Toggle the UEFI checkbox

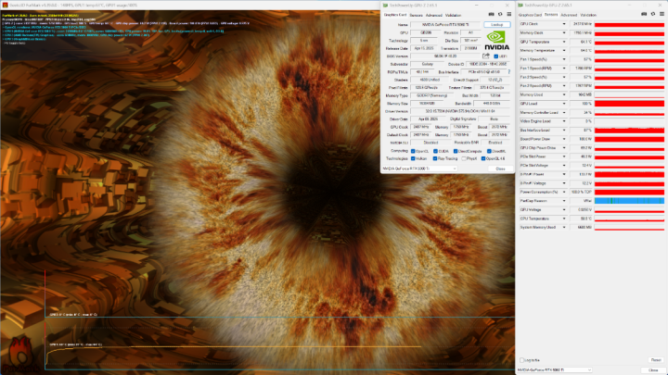[x=495, y=56]
